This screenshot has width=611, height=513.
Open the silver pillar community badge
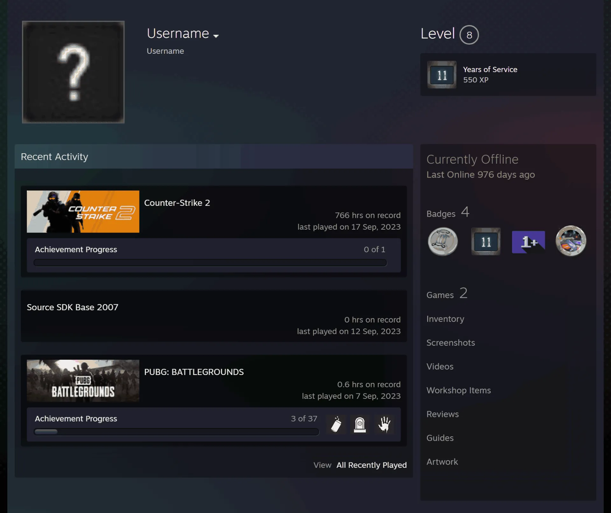coord(443,241)
